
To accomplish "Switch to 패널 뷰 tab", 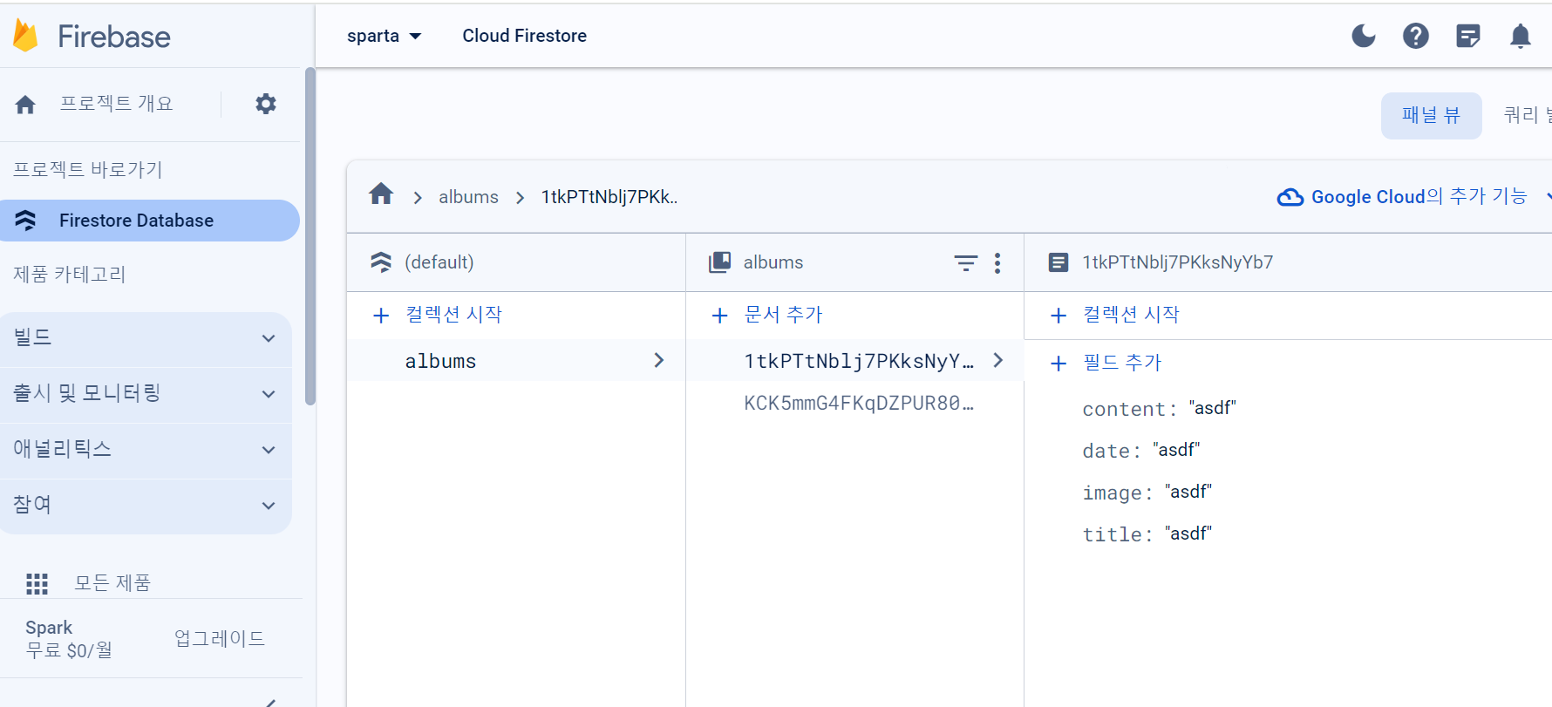I will (x=1432, y=116).
